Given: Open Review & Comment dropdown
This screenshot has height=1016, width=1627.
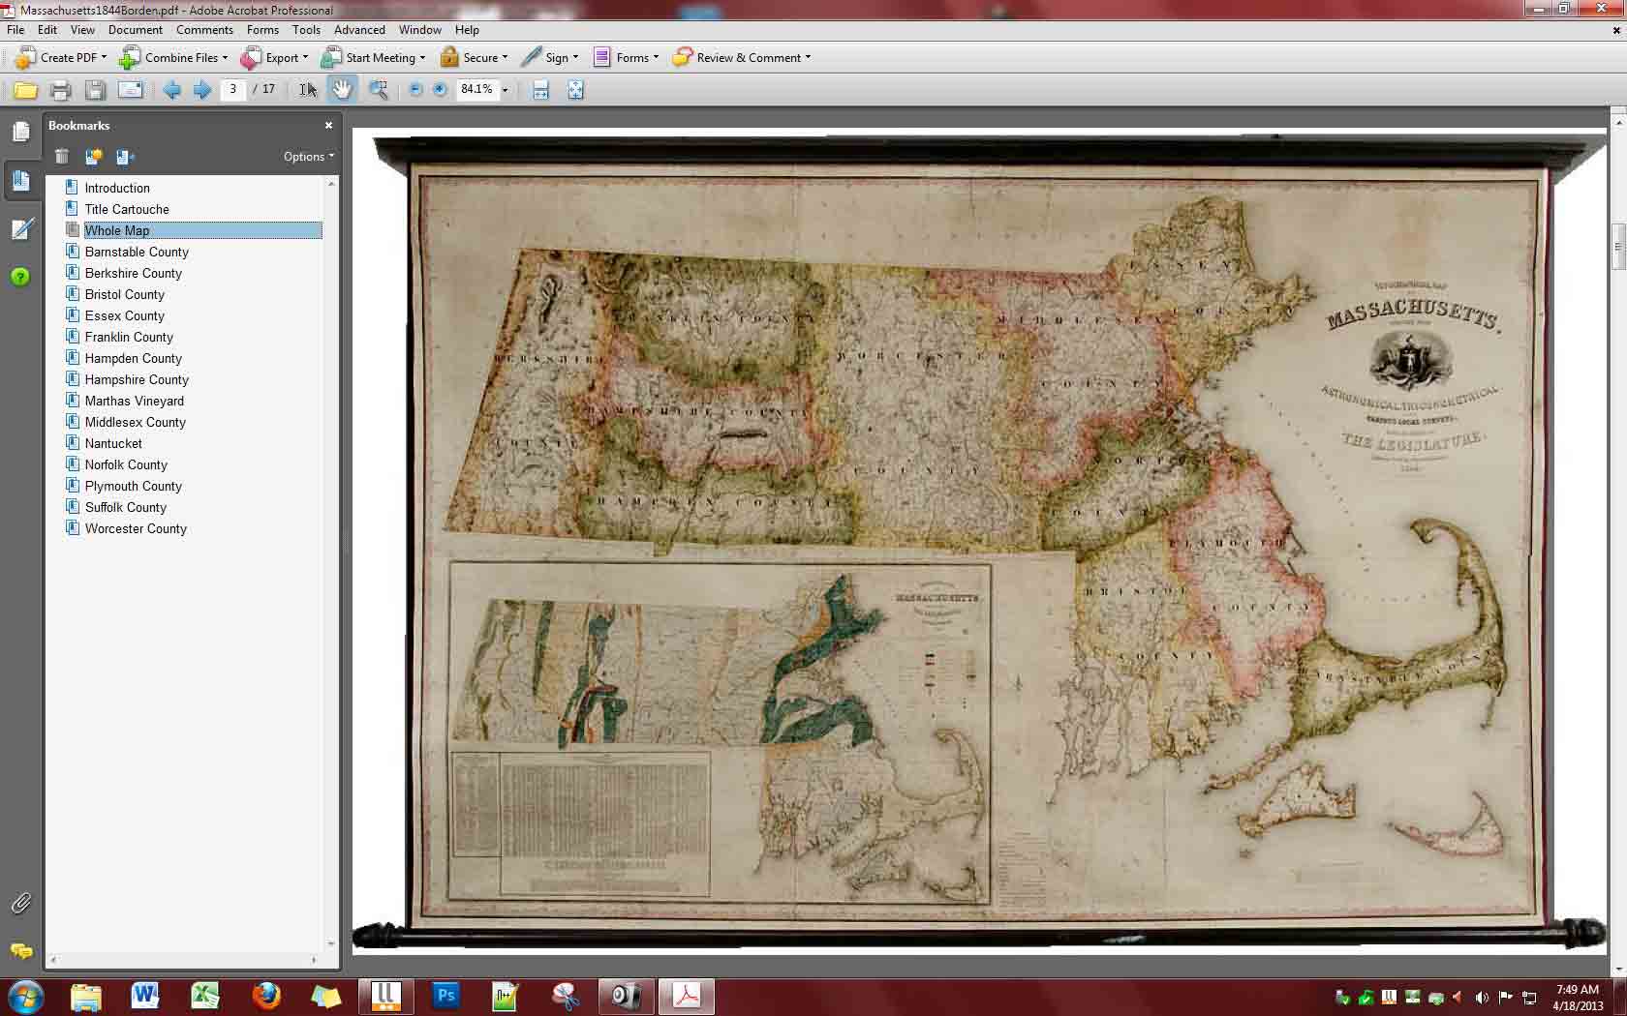Looking at the screenshot, I should point(742,58).
